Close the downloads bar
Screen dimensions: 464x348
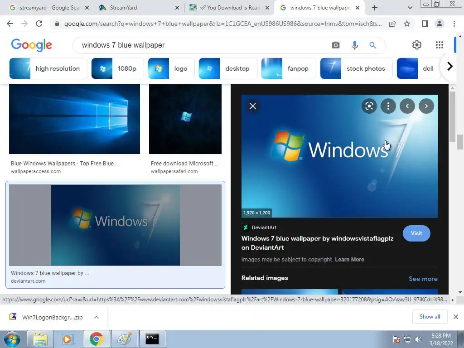[456, 317]
